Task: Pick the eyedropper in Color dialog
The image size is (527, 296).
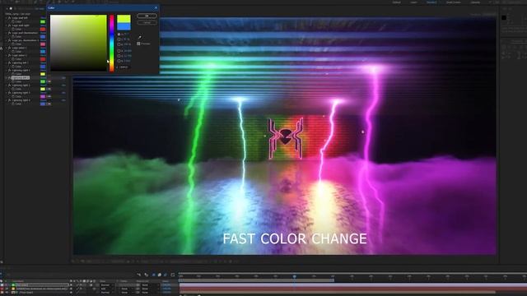Action: click(x=140, y=37)
